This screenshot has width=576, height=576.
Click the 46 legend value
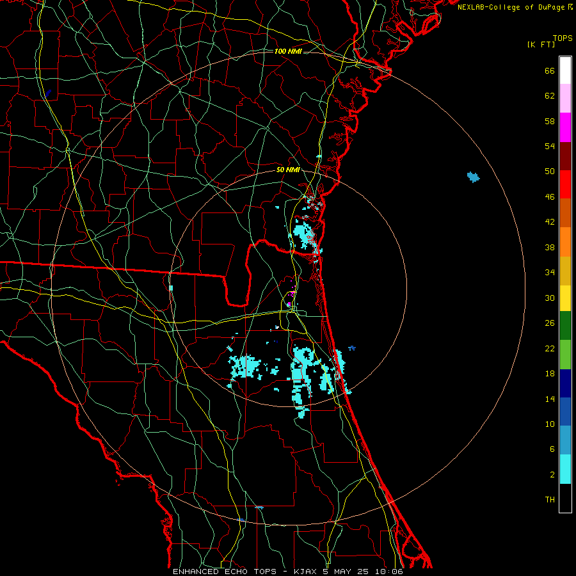(550, 197)
